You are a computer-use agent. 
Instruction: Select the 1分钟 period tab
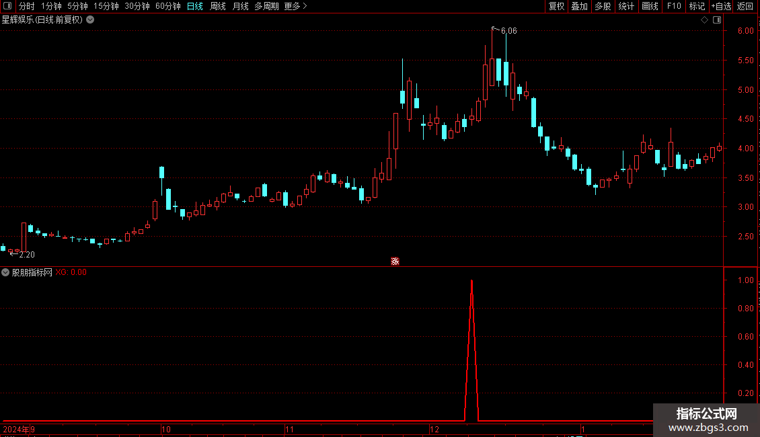click(51, 6)
